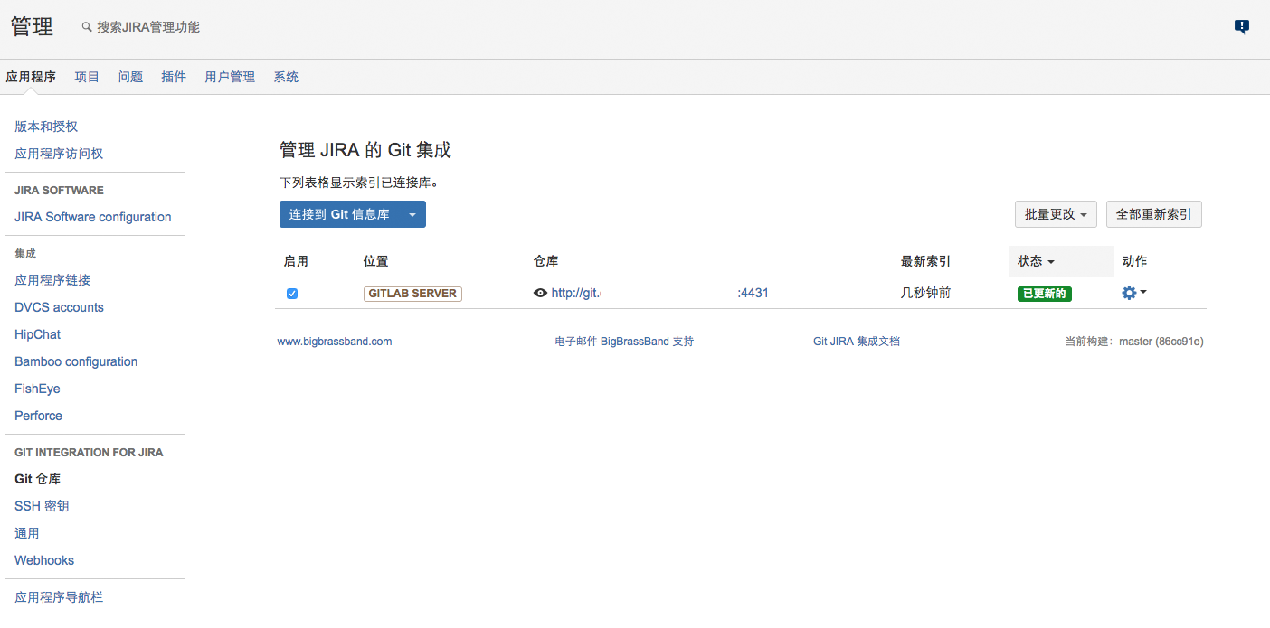Screen dimensions: 1270x628
Task: Reveal repository URL via the eye icon
Action: pyautogui.click(x=540, y=293)
